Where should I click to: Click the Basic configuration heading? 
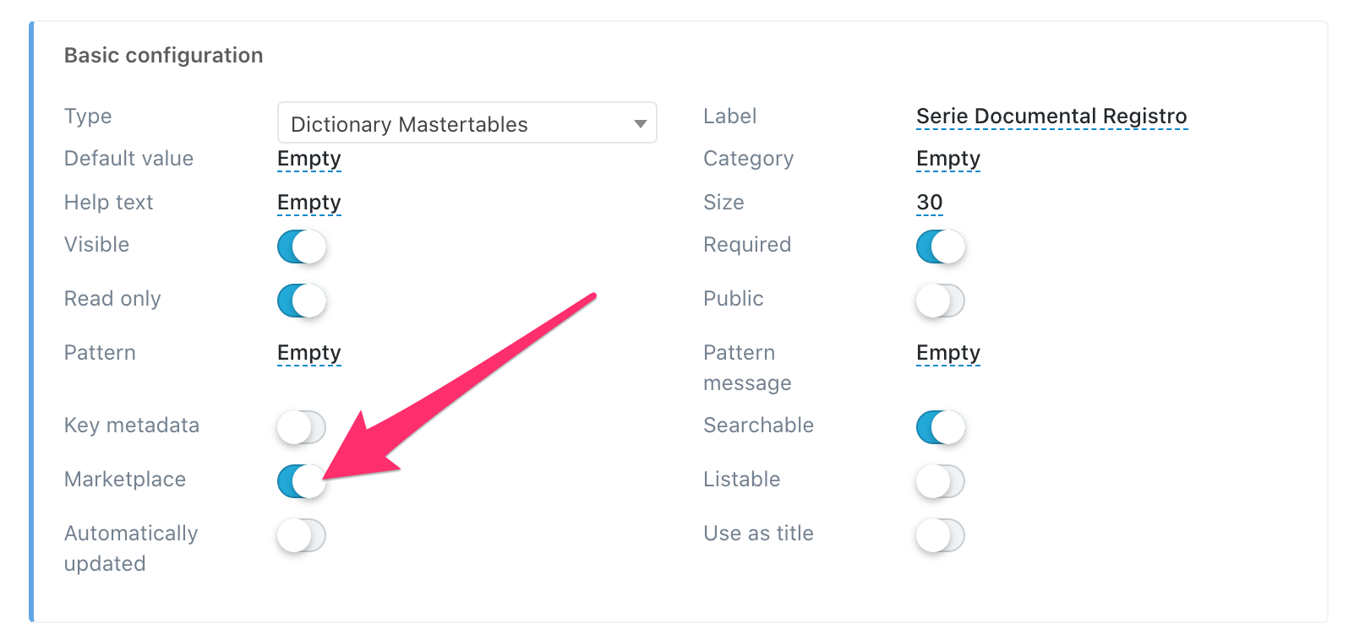point(164,56)
